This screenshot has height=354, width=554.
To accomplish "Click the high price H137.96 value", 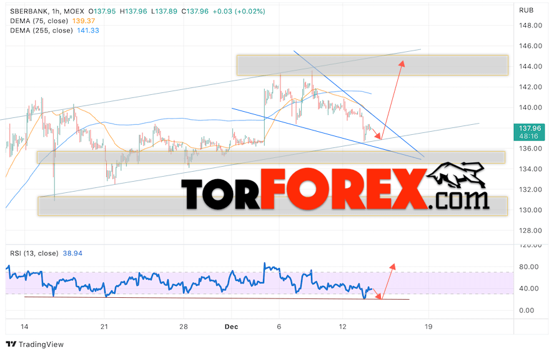I will point(133,11).
